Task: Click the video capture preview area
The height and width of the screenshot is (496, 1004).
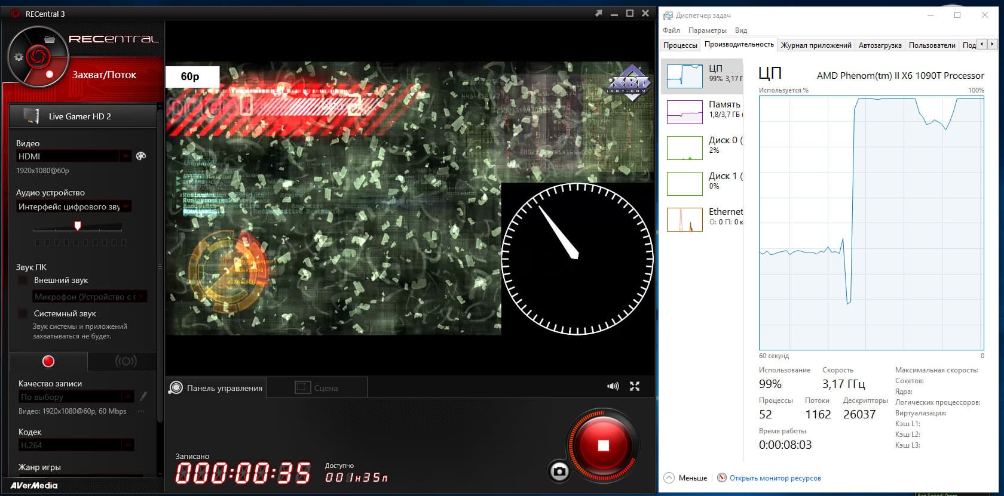Action: click(x=410, y=198)
